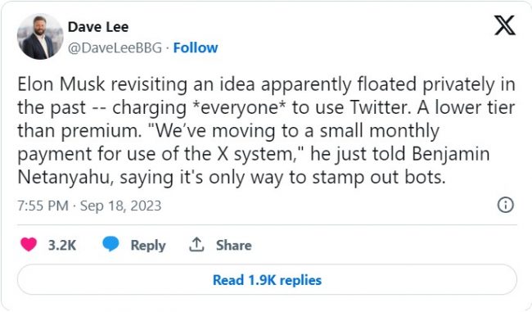Viewport: 532px width, 312px height.
Task: Select the Reply text label
Action: (148, 246)
